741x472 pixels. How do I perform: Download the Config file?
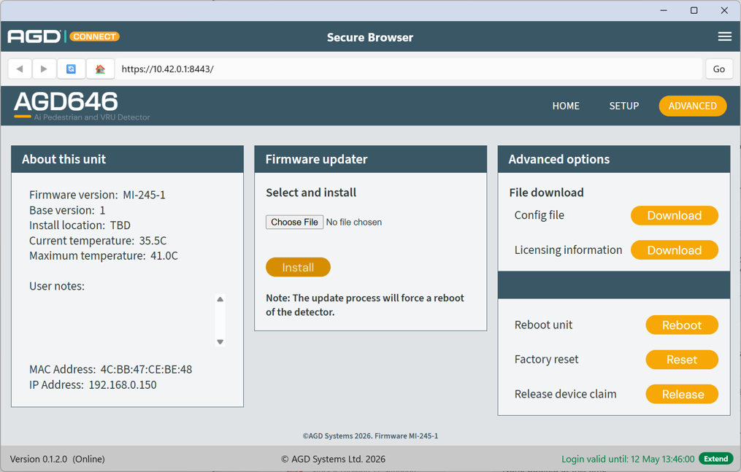coord(675,215)
